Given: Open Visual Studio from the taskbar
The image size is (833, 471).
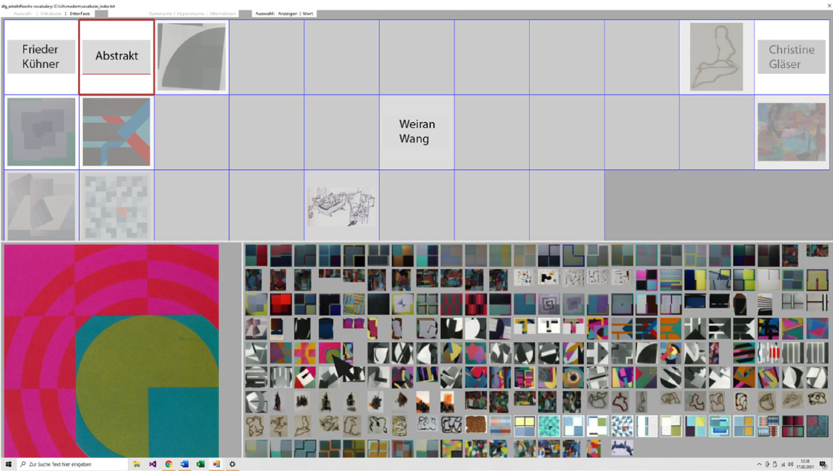Looking at the screenshot, I should (152, 464).
